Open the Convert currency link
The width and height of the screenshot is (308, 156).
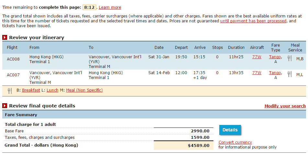click(235, 142)
